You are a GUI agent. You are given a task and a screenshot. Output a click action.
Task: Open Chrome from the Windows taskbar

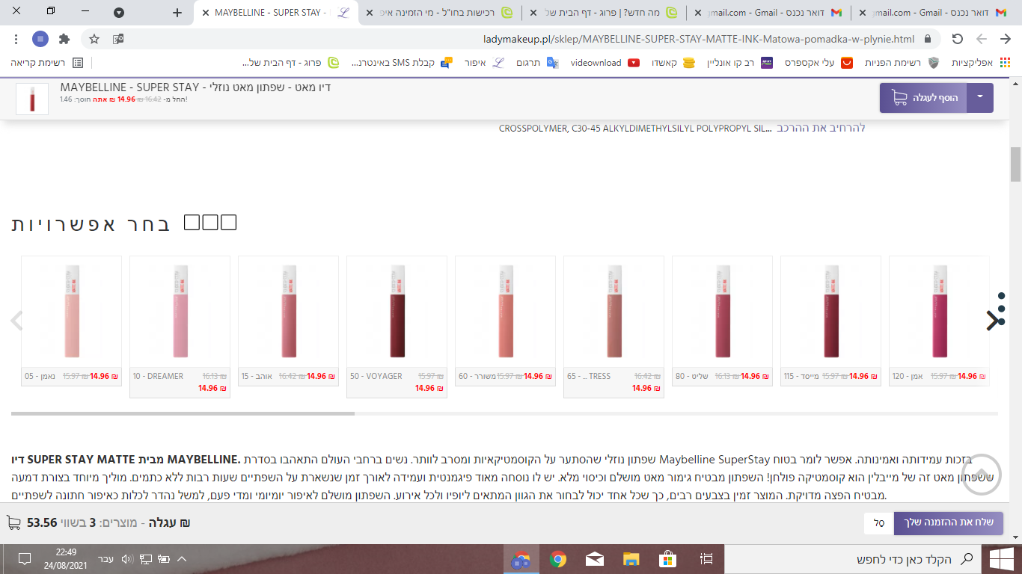(x=557, y=559)
